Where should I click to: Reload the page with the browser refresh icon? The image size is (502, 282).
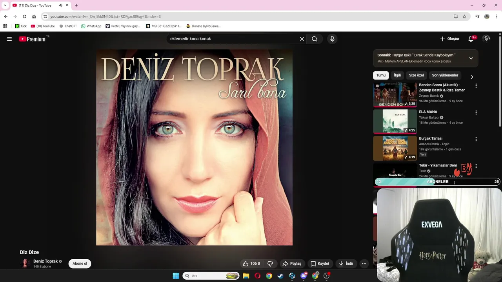point(24,16)
